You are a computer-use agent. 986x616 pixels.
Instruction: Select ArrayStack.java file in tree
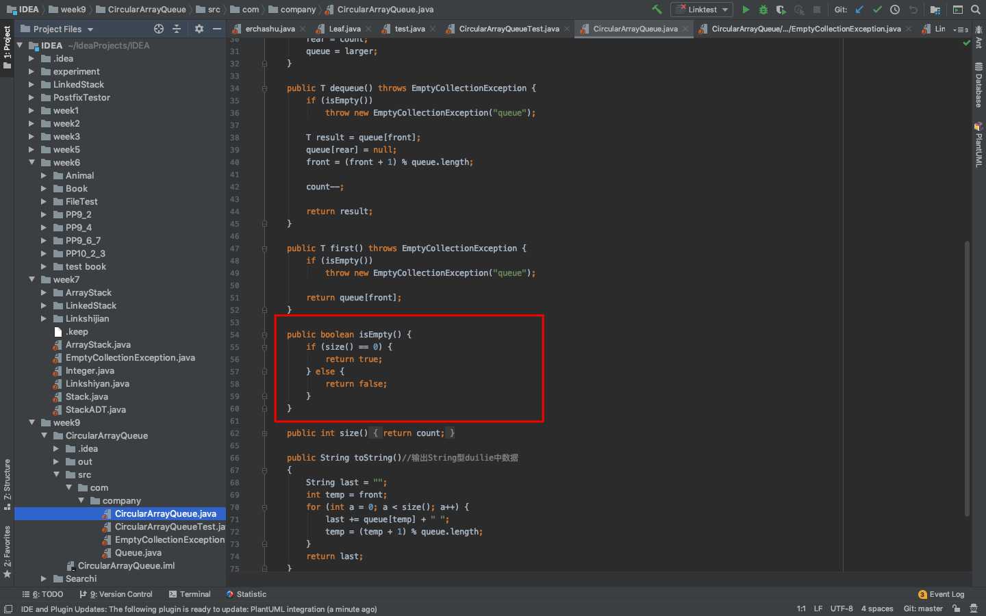[98, 345]
